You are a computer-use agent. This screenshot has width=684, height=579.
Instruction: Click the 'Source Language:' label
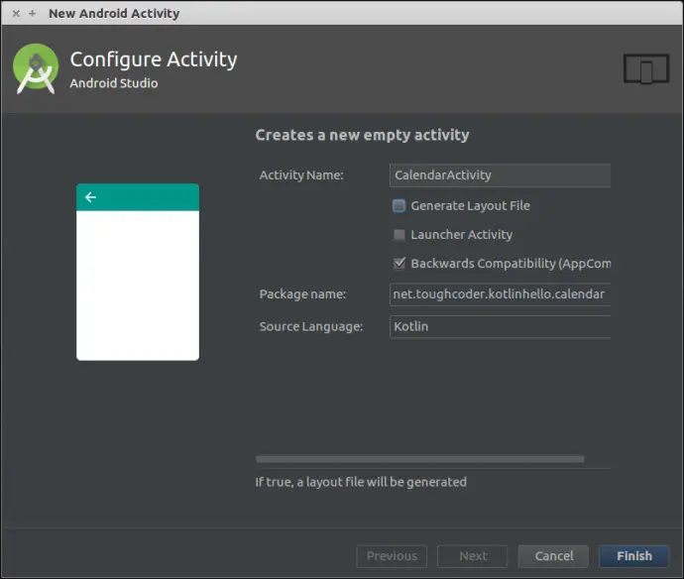(x=311, y=327)
